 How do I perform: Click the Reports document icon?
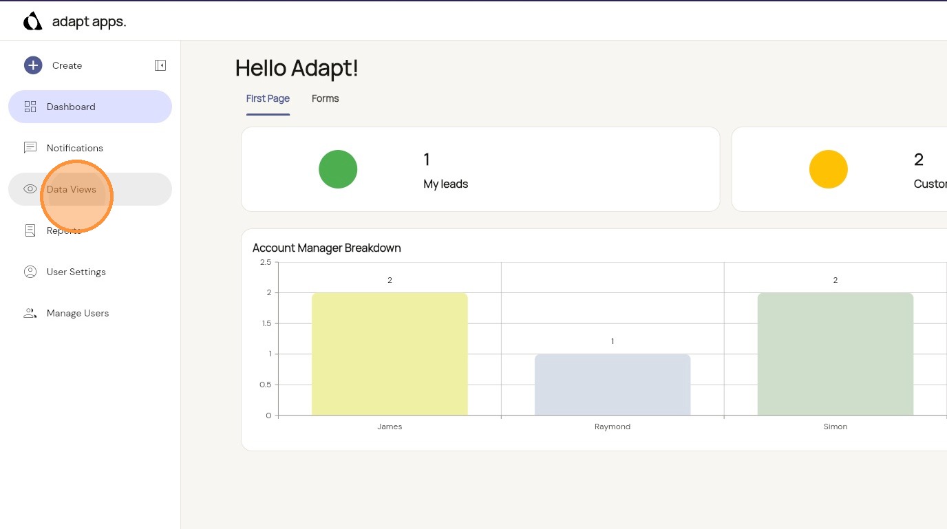click(x=30, y=230)
